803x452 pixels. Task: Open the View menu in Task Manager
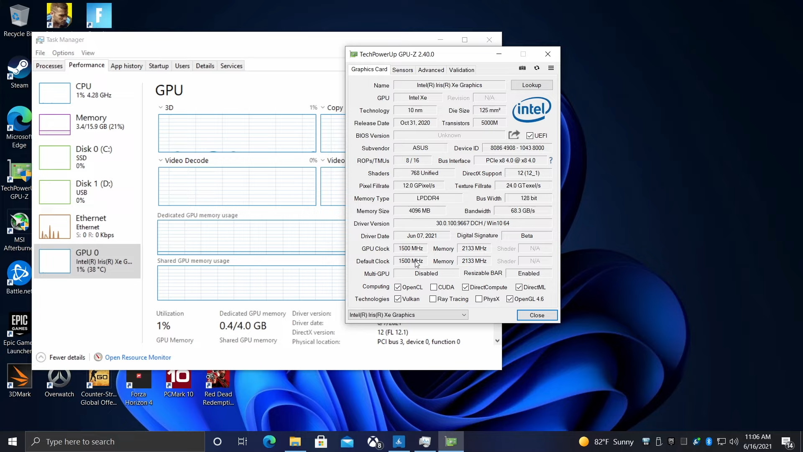[x=88, y=53]
